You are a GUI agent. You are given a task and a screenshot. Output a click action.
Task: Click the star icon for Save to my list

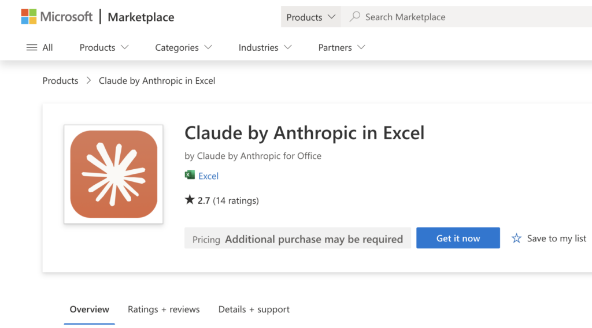coord(516,238)
